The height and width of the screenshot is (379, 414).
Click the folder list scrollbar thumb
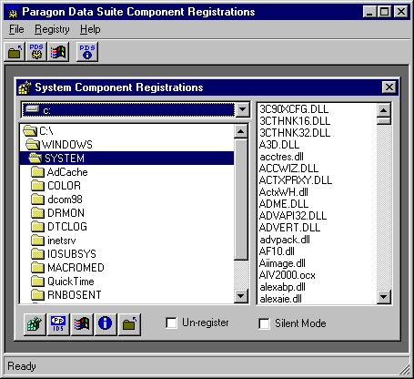[x=241, y=200]
